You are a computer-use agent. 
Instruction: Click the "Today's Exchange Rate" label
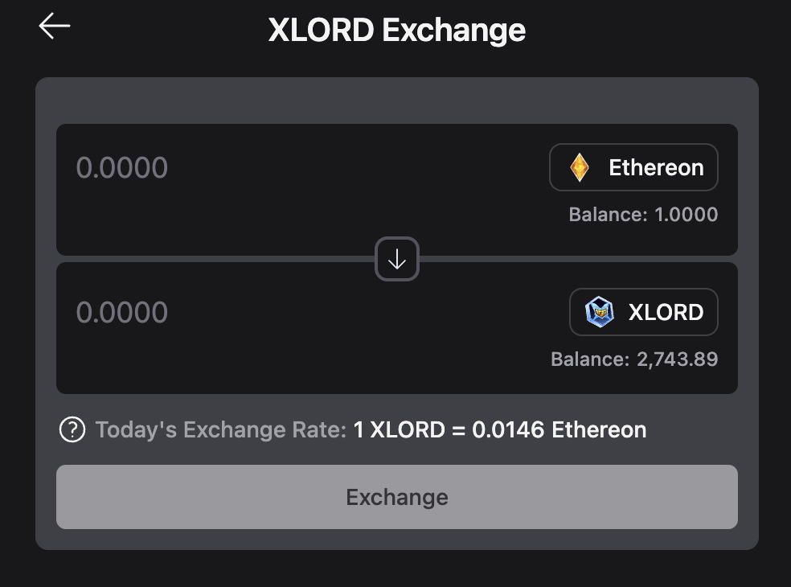pyautogui.click(x=221, y=429)
